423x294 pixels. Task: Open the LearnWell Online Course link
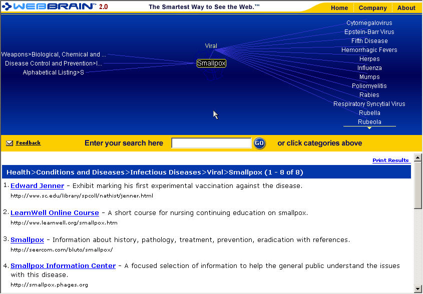[x=55, y=213]
